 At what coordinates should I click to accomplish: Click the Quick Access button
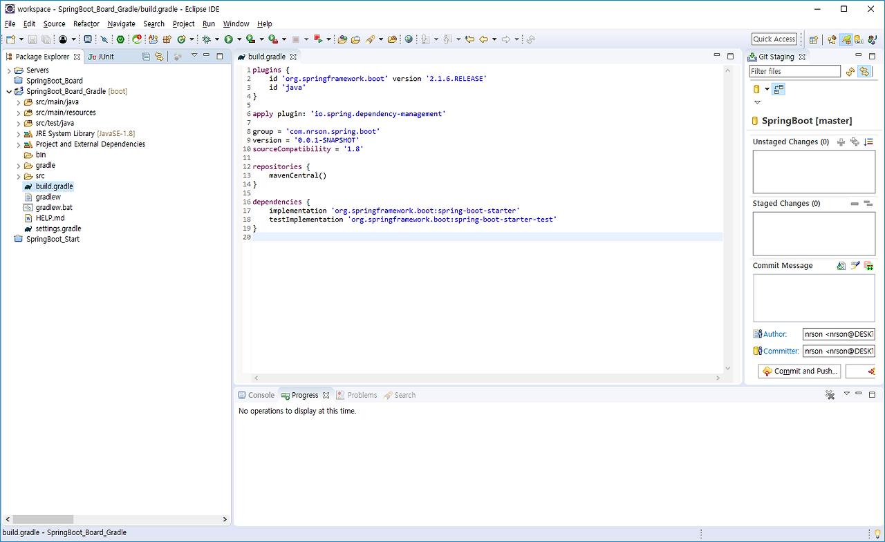click(774, 39)
